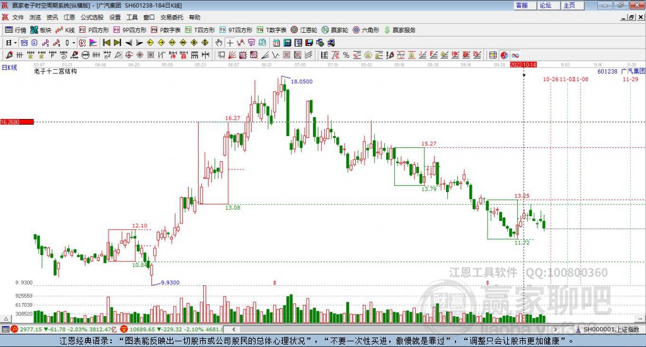Viewport: 646px width, 347px height.
Task: Open the calculator icon in toolbar
Action: point(287,43)
